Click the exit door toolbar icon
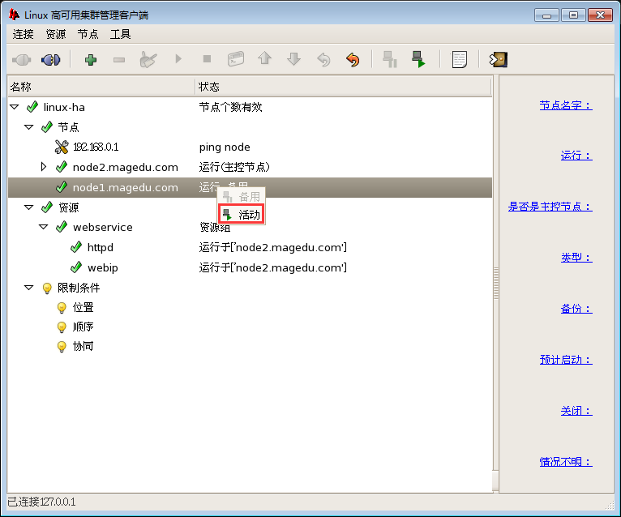Image resolution: width=621 pixels, height=517 pixels. 499,59
